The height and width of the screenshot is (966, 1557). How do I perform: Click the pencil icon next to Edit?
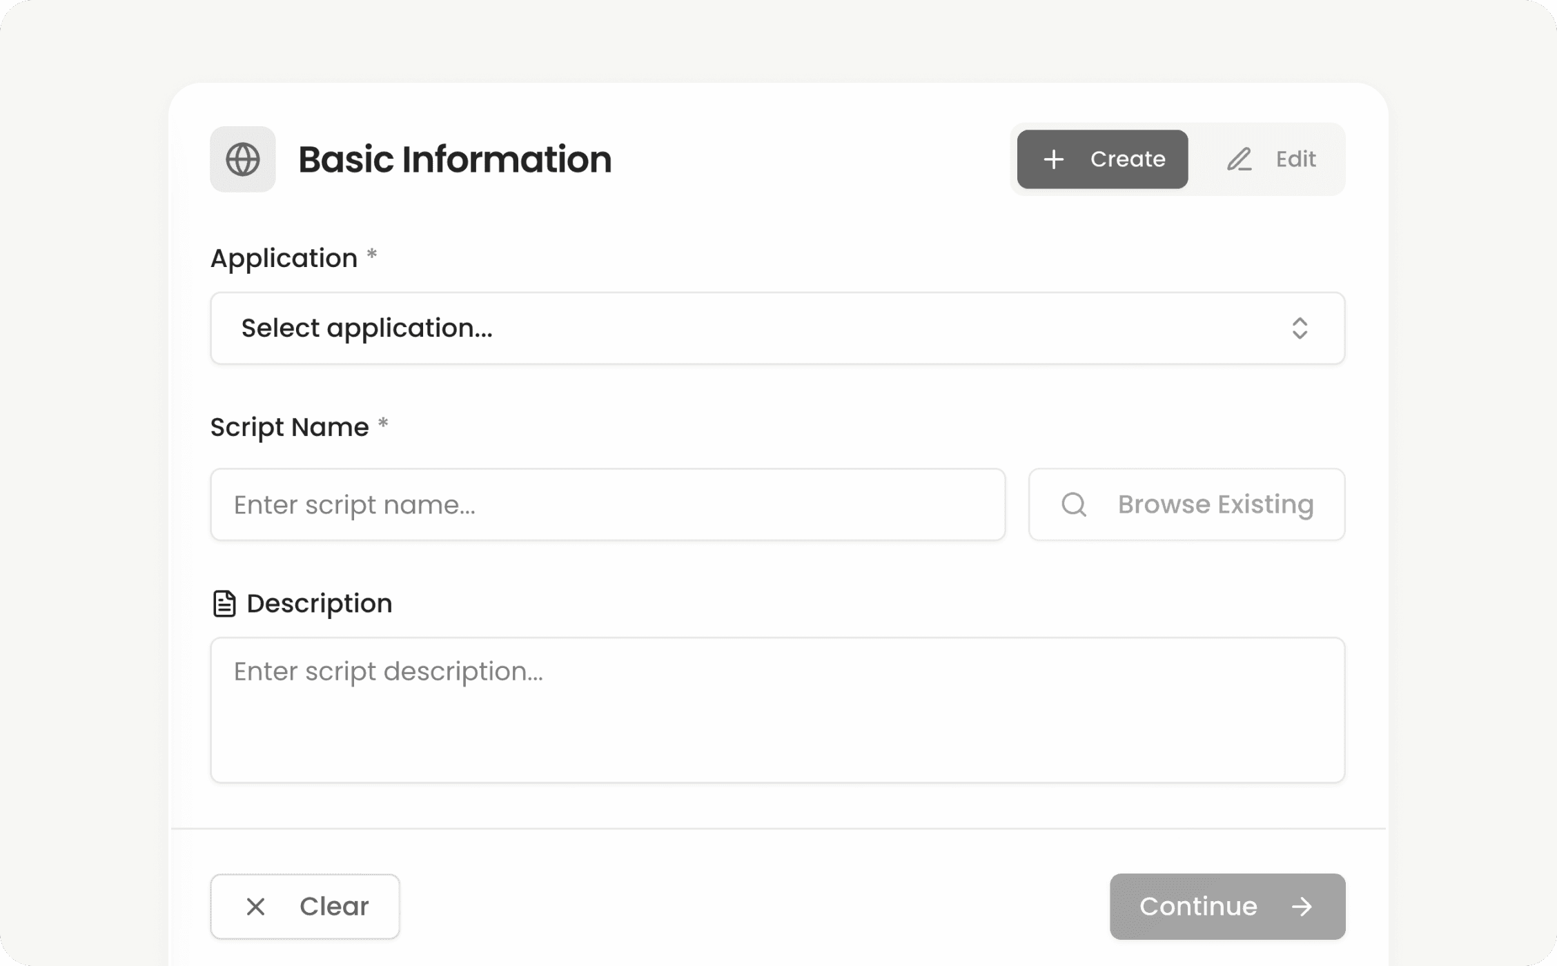click(1239, 159)
